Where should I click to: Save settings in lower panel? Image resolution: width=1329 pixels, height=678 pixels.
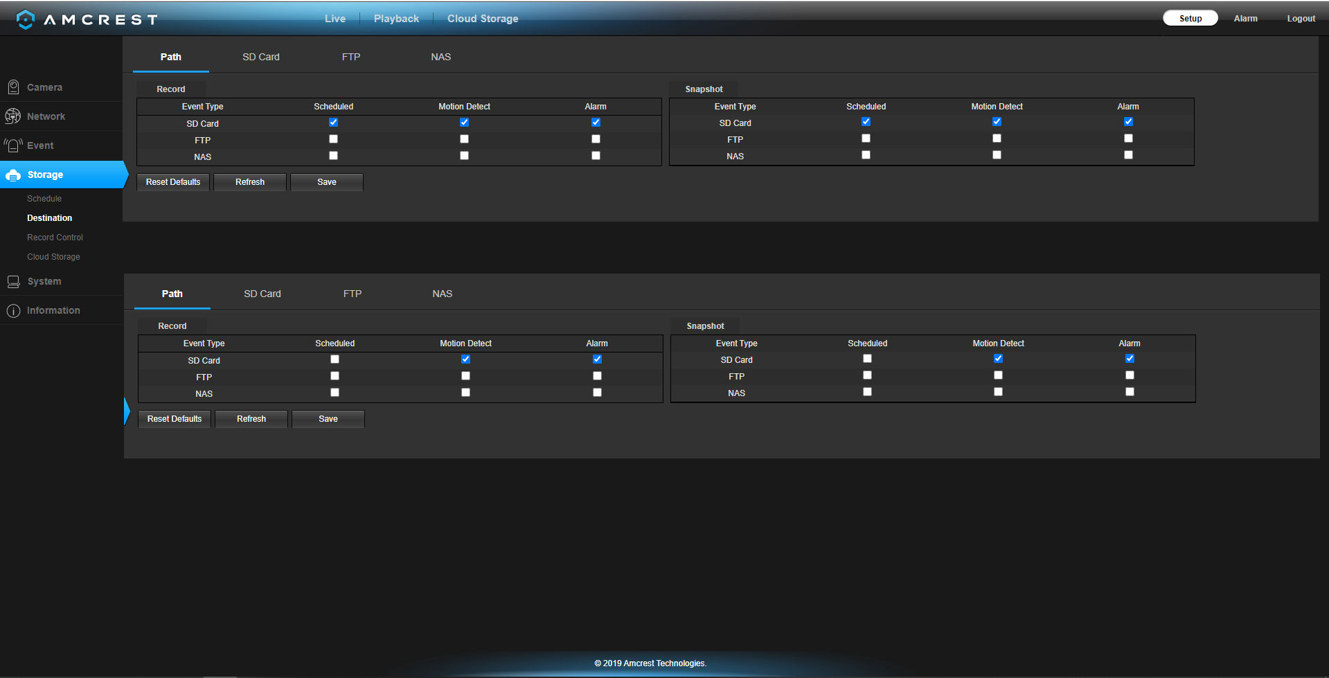pyautogui.click(x=328, y=419)
